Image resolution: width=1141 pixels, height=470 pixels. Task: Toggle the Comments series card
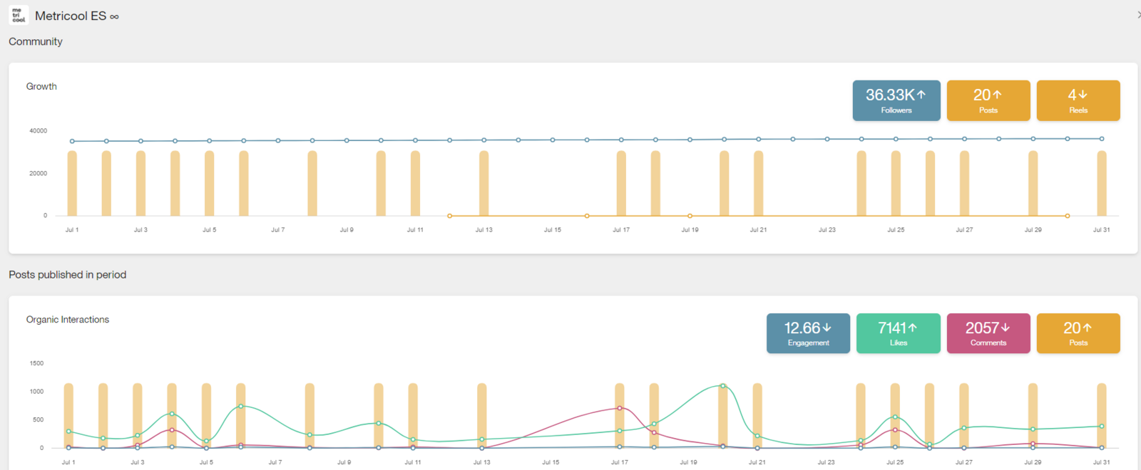pyautogui.click(x=988, y=333)
